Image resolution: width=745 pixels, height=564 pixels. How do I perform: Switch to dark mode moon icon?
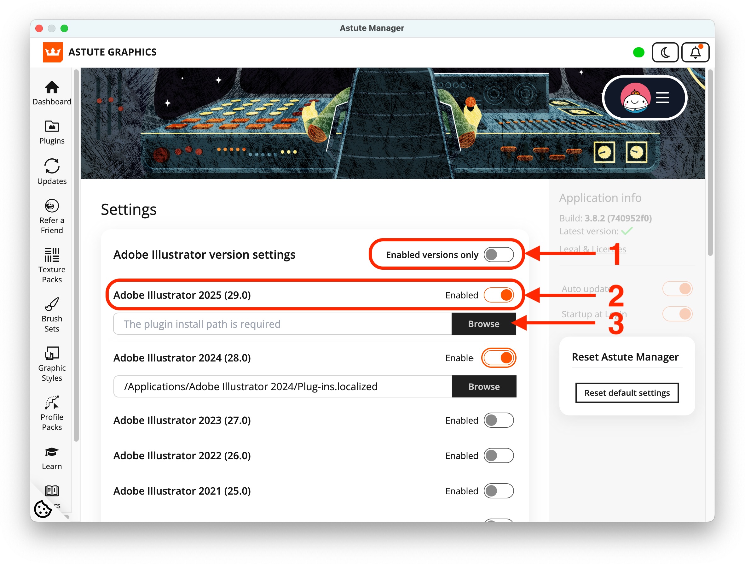click(x=665, y=52)
